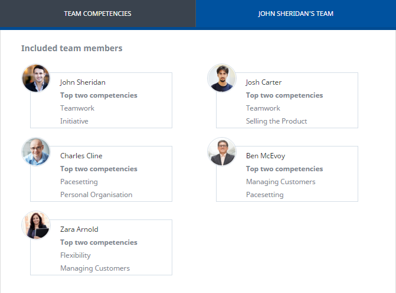Click Ben McEvoy's profile photo
The width and height of the screenshot is (396, 293).
click(222, 152)
